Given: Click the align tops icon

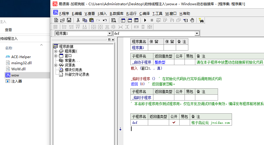Looking at the screenshot, I should coord(78,27).
